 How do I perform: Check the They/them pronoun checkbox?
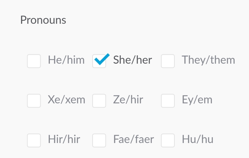tap(168, 61)
